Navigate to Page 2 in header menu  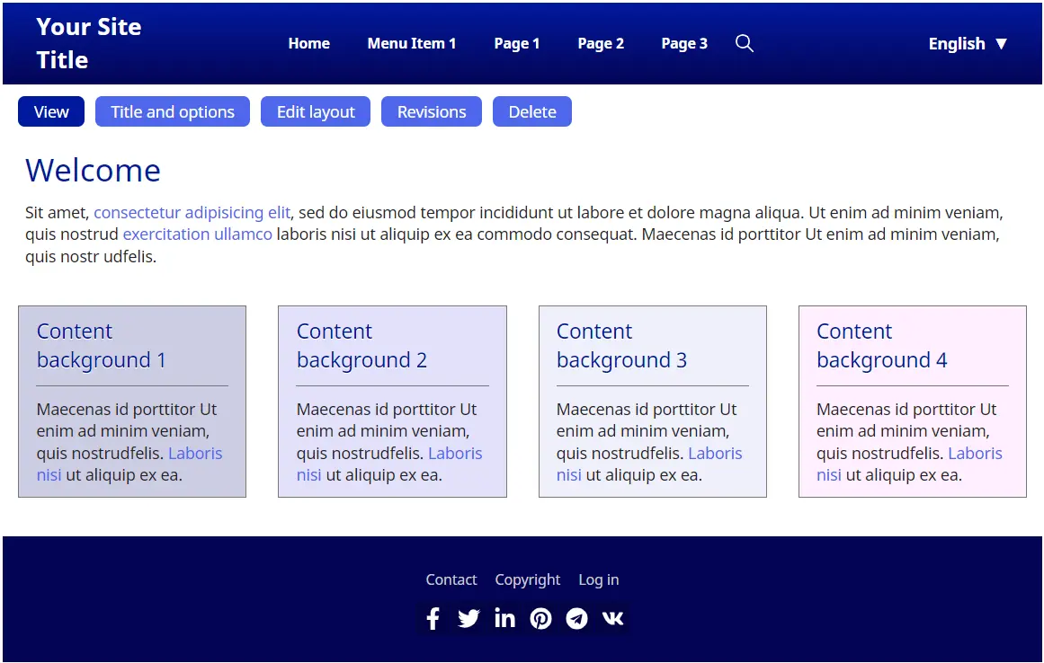point(600,43)
